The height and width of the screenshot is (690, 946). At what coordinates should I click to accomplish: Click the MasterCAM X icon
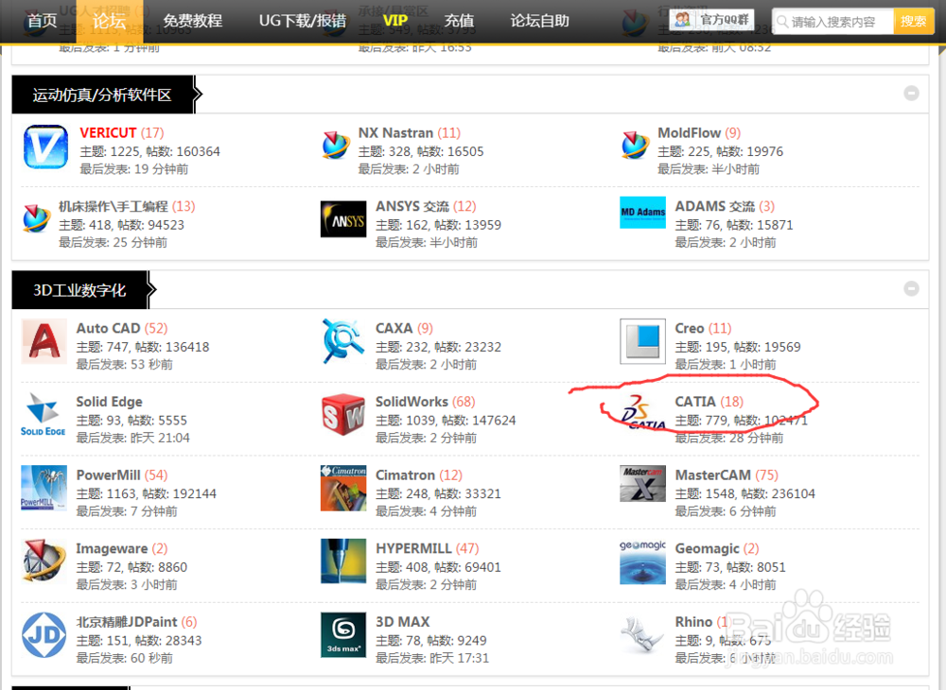click(642, 483)
